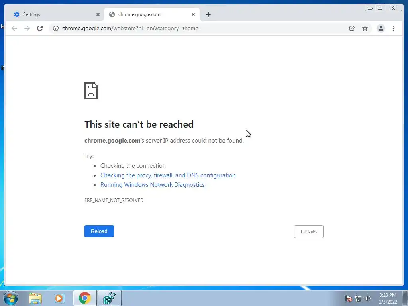Close the Chrome window
408x306 pixels.
[394, 8]
